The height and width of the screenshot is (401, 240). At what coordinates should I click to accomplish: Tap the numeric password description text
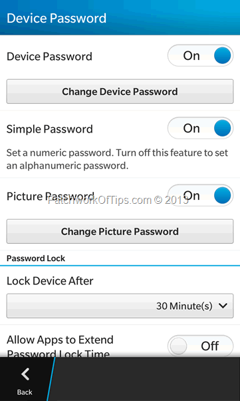(117, 159)
